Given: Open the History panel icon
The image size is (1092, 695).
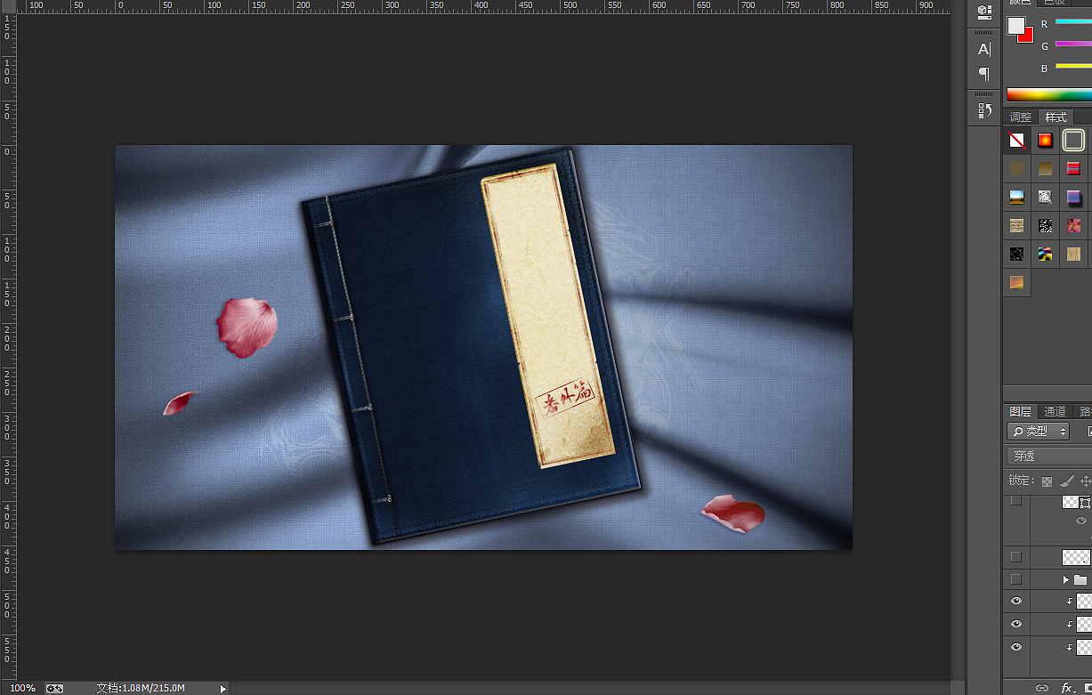Looking at the screenshot, I should [x=984, y=110].
